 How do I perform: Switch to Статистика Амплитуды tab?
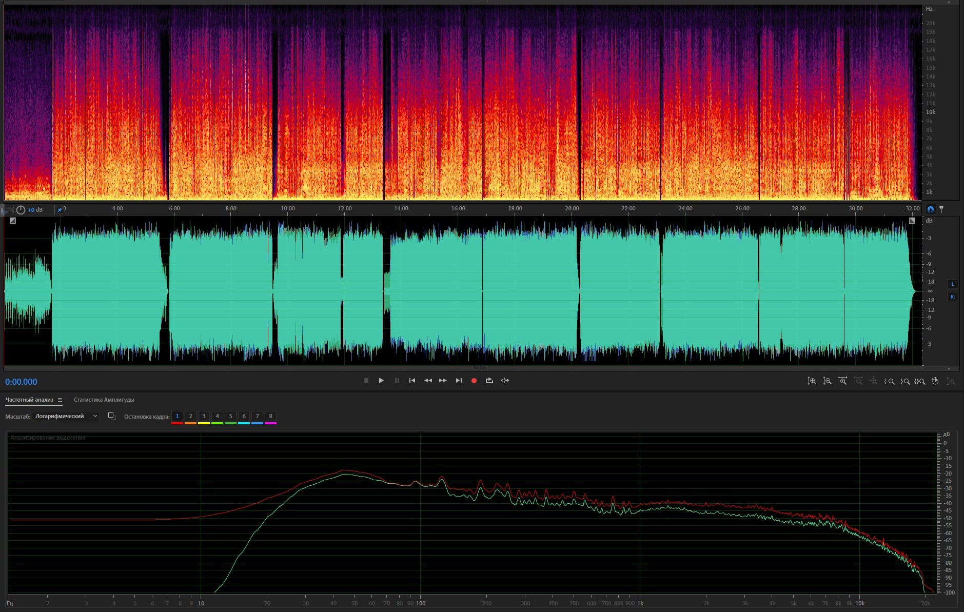coord(104,400)
